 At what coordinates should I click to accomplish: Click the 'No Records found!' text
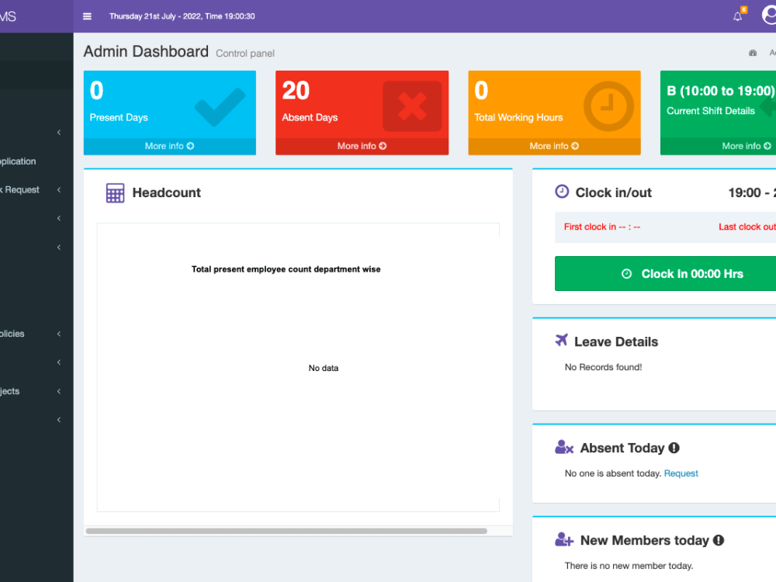pos(603,367)
